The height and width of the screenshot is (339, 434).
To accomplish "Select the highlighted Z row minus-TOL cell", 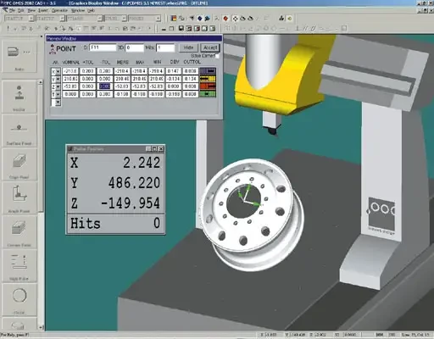I will 104,86.
